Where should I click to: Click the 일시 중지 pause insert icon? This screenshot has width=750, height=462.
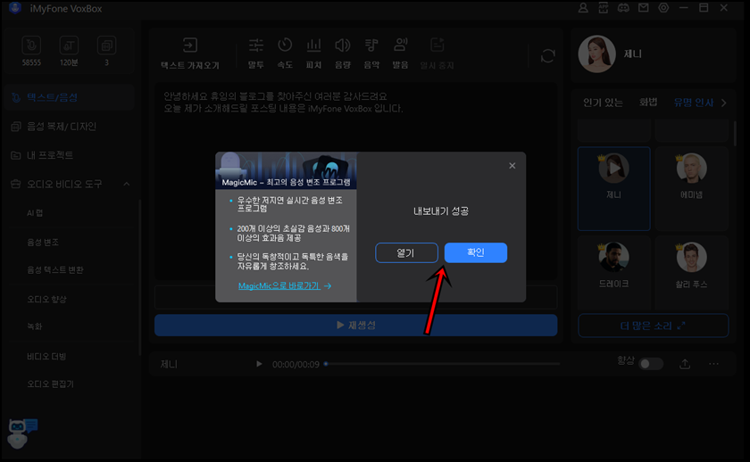437,45
